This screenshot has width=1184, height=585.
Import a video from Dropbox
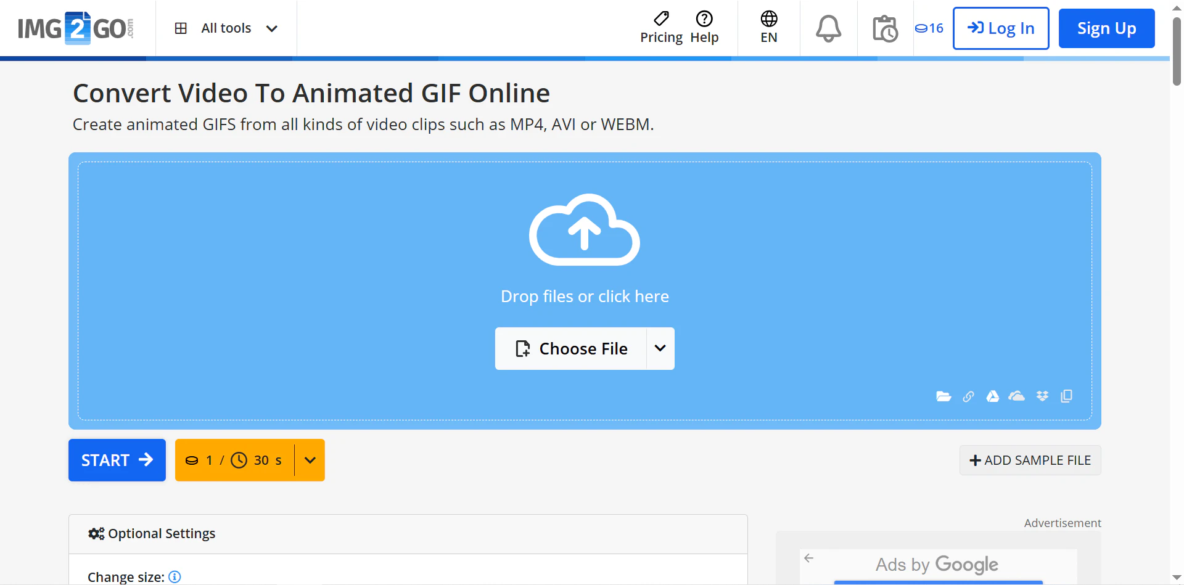pos(1042,396)
